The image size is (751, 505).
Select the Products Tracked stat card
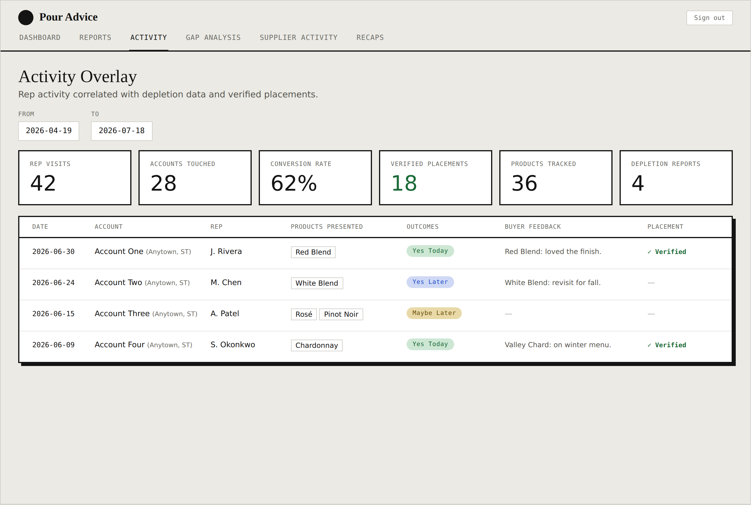[556, 177]
